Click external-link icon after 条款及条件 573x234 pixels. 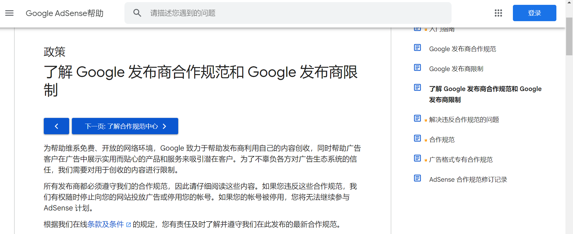point(128,225)
